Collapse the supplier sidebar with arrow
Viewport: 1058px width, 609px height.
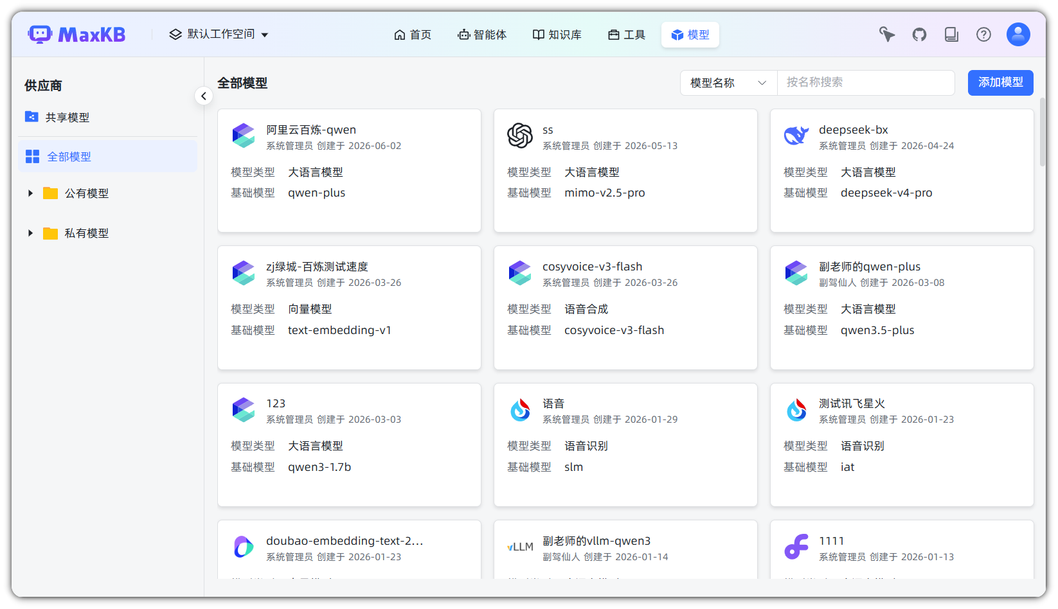tap(204, 96)
